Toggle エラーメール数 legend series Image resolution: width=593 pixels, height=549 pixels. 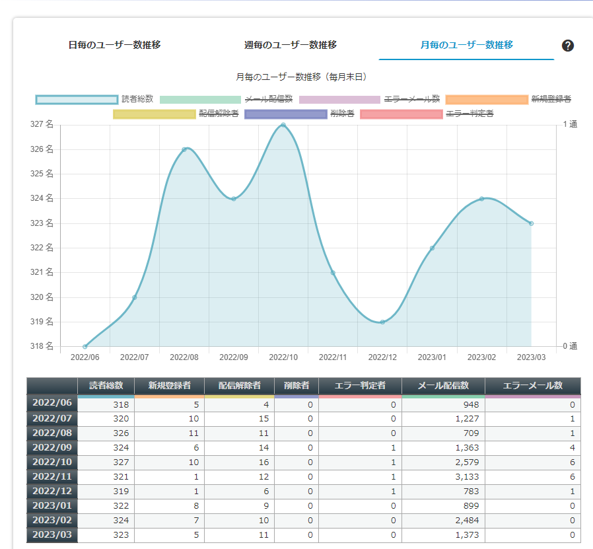click(370, 99)
